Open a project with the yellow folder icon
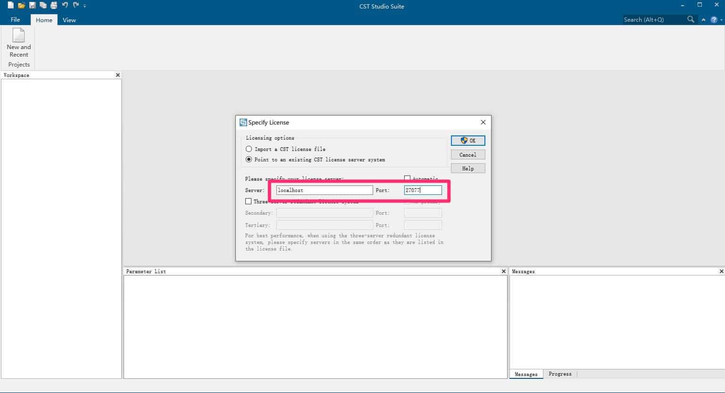The width and height of the screenshot is (725, 393). pos(21,6)
